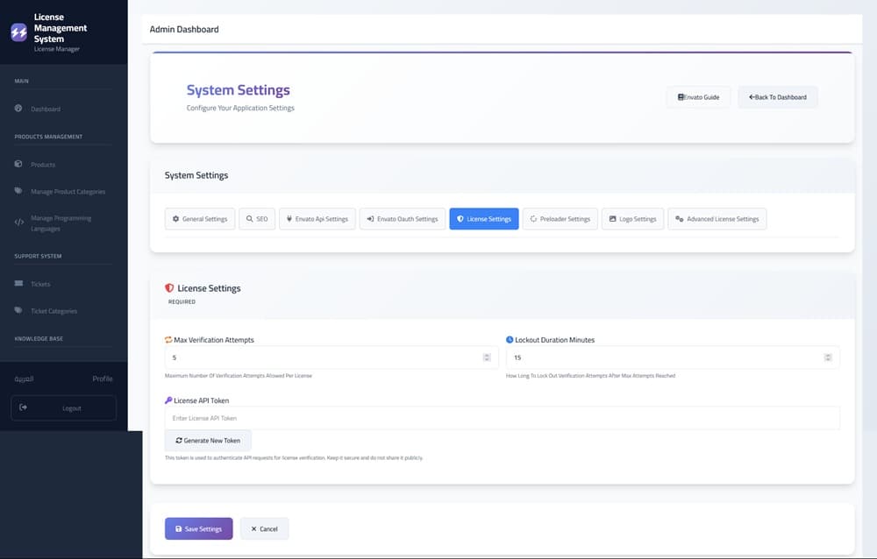Generate a new API token
Image resolution: width=877 pixels, height=559 pixels.
(x=208, y=441)
